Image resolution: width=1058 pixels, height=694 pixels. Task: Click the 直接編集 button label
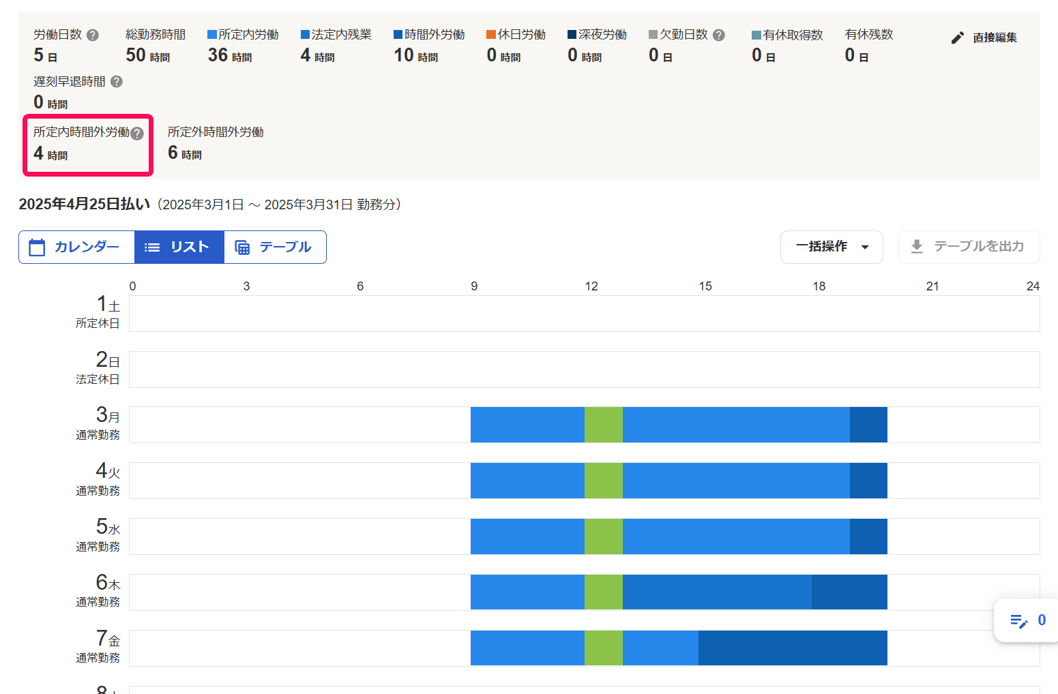(x=995, y=37)
